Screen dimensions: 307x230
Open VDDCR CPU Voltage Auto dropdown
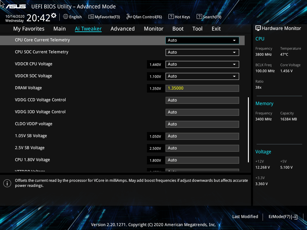202,64
